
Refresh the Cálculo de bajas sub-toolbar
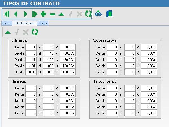click(35, 32)
